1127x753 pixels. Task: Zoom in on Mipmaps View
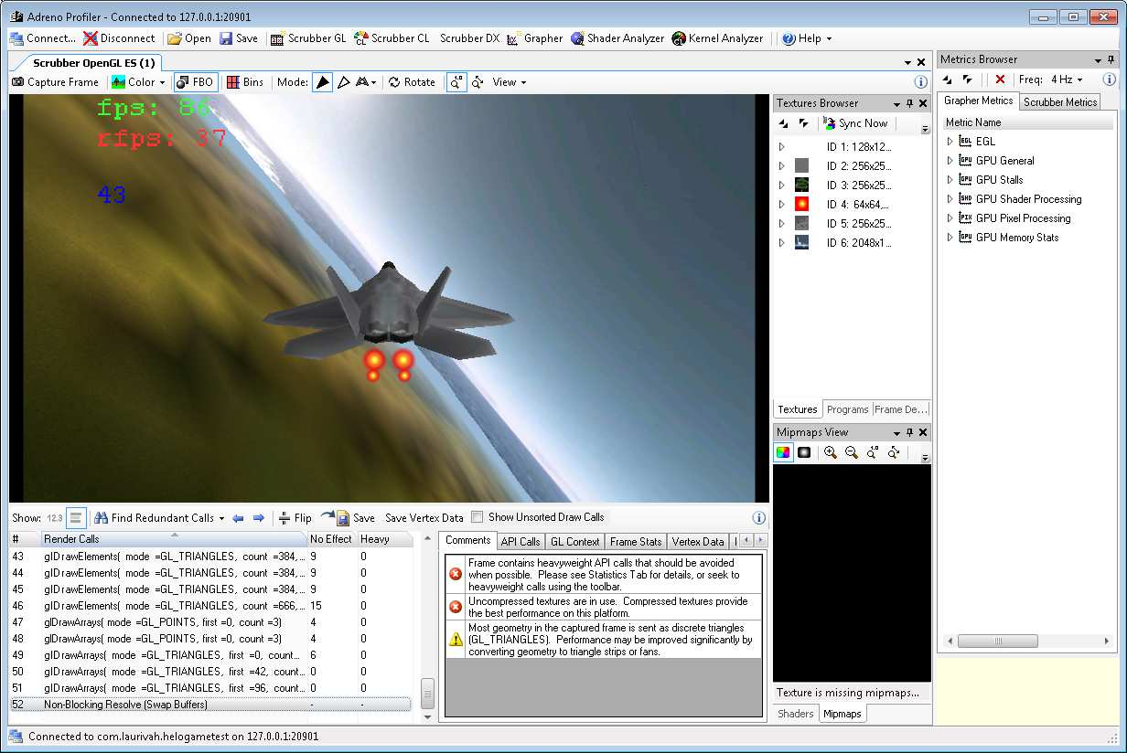click(x=831, y=452)
